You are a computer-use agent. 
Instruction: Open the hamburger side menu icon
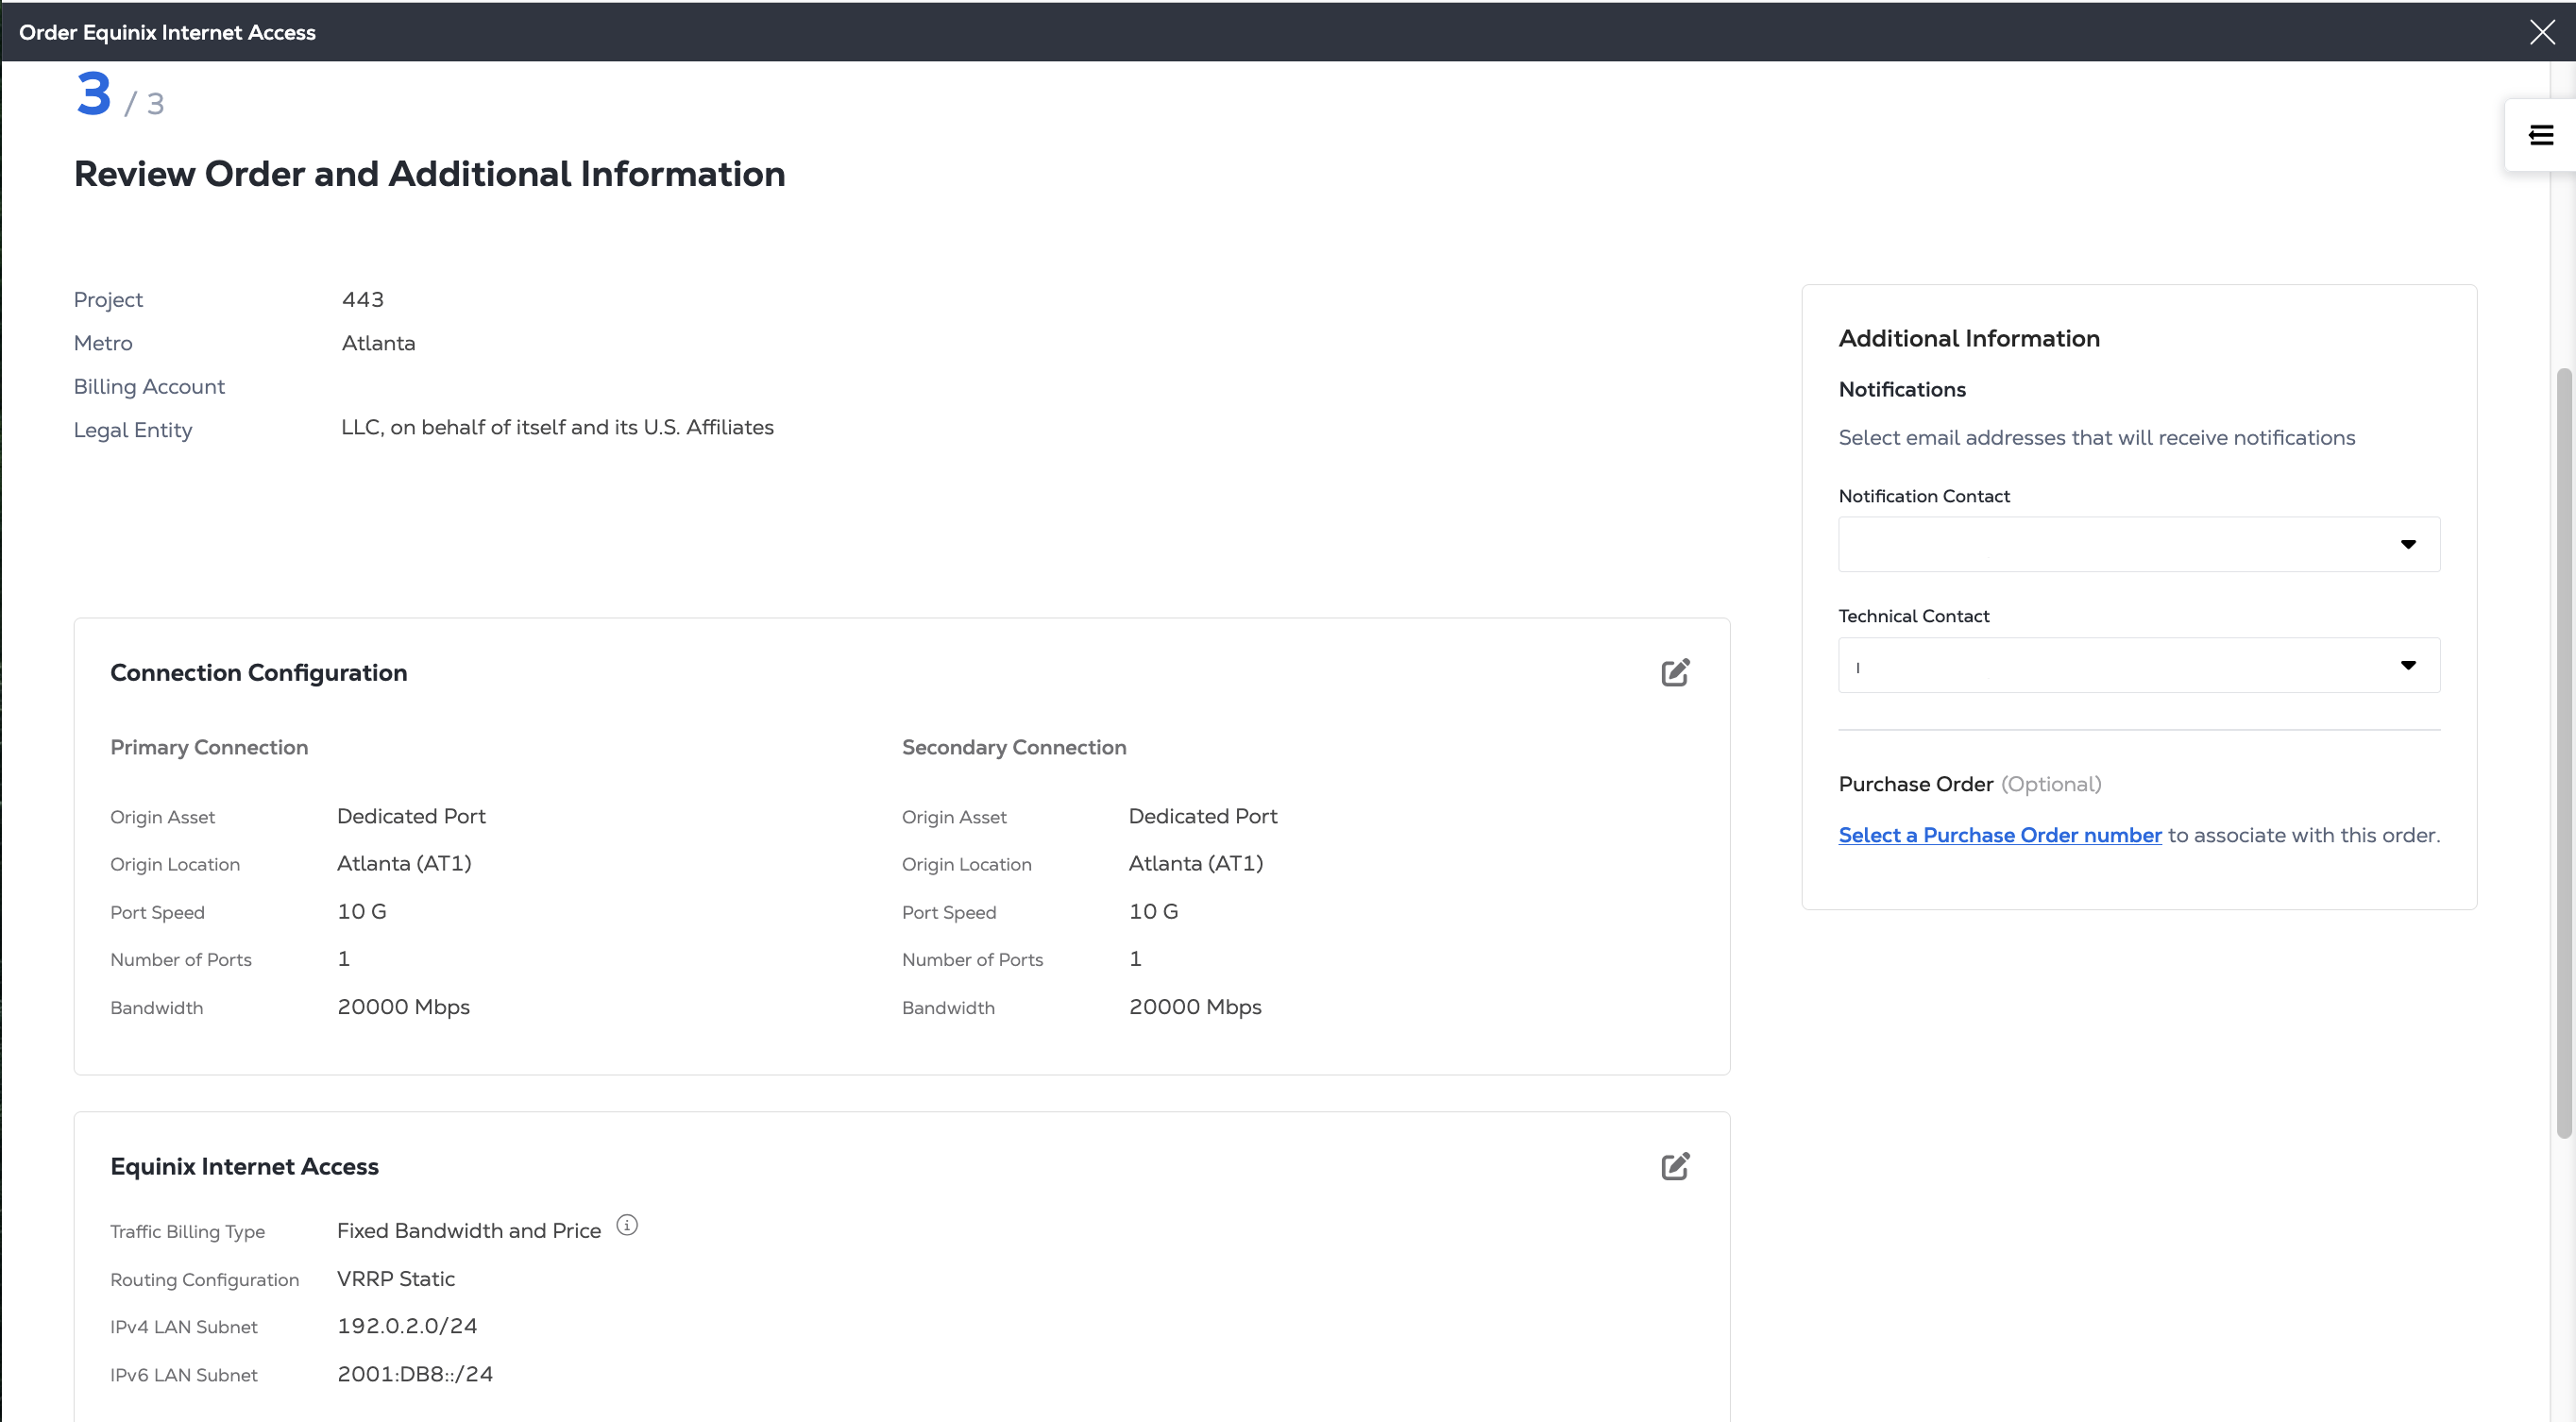(x=2541, y=135)
